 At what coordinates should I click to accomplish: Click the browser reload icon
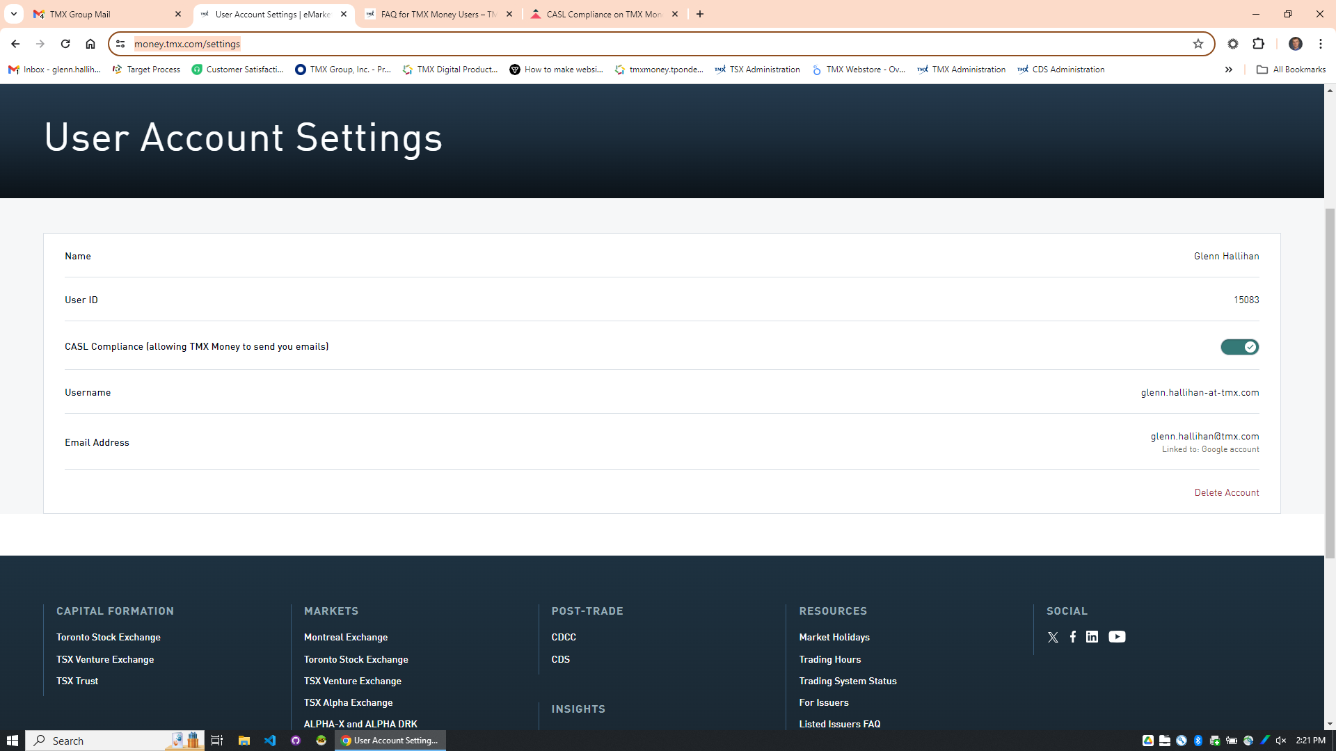(65, 44)
